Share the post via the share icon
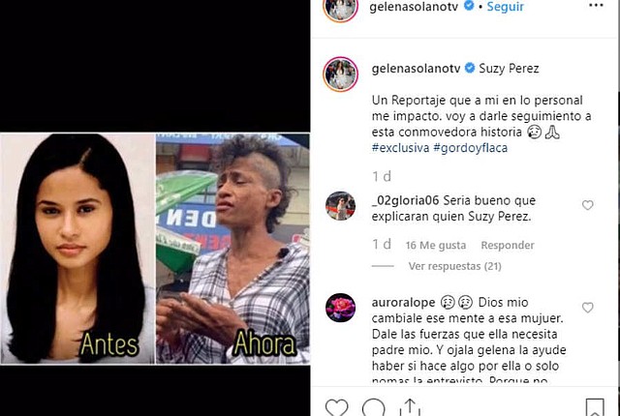This screenshot has height=416, width=620. point(410,407)
